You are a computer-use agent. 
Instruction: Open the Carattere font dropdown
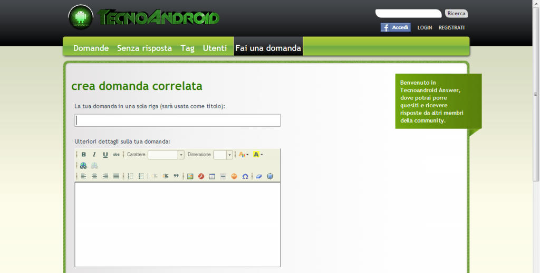[181, 155]
